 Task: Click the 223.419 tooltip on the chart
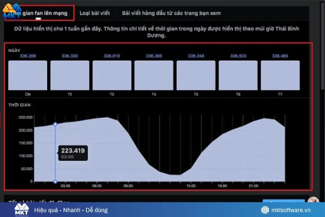click(x=72, y=153)
